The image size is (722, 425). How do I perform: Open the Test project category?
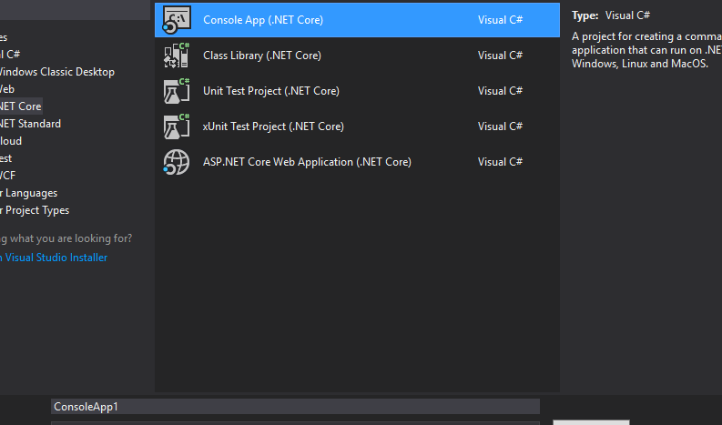pos(6,158)
